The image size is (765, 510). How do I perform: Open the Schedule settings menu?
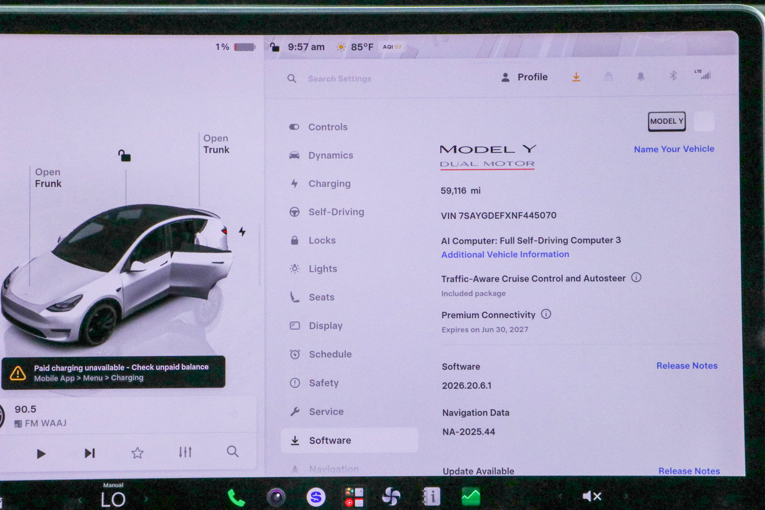point(321,354)
